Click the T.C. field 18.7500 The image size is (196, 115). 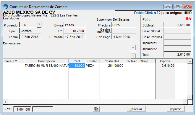coord(74,31)
